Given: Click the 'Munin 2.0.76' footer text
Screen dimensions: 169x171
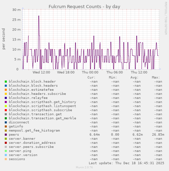Looking at the screenshot, I should pos(84,167).
